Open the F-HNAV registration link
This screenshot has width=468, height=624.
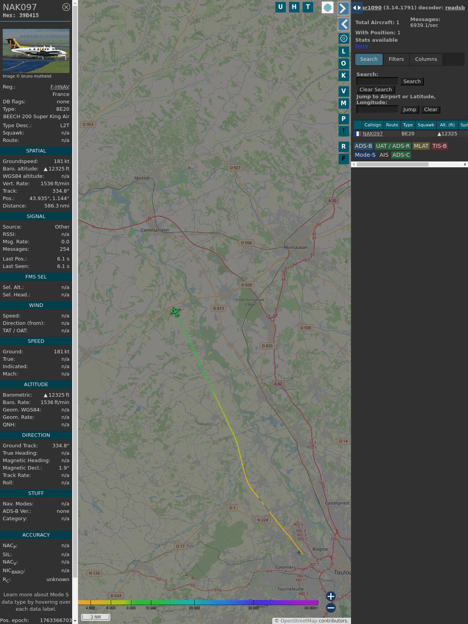pyautogui.click(x=60, y=87)
